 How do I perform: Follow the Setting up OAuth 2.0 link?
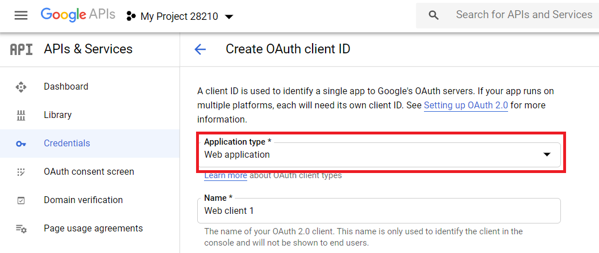coord(466,106)
